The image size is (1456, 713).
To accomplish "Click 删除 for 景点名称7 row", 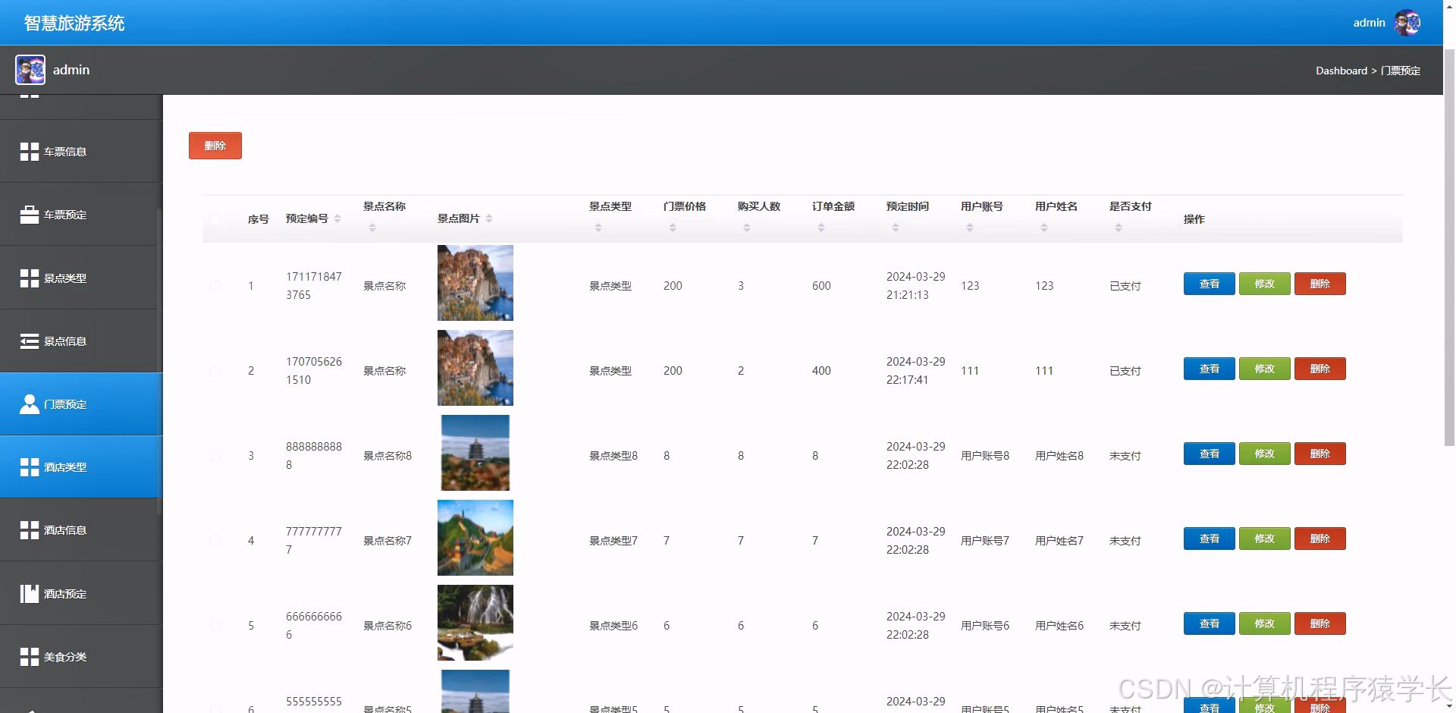I will 1320,539.
